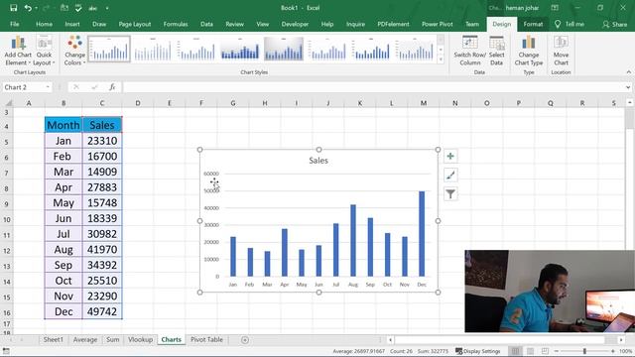This screenshot has height=357, width=635.
Task: Select the dark-background fifth chart style
Action: click(x=284, y=49)
